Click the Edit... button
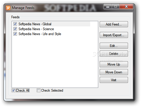The height and width of the screenshot is (107, 141). (x=114, y=46)
